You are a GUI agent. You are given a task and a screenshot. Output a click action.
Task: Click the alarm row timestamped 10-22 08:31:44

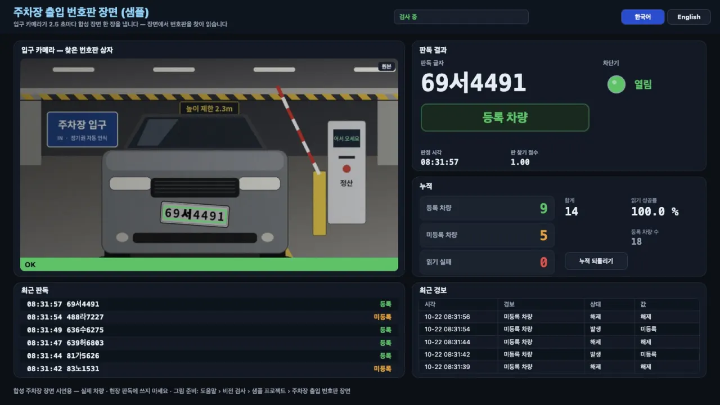pos(559,342)
